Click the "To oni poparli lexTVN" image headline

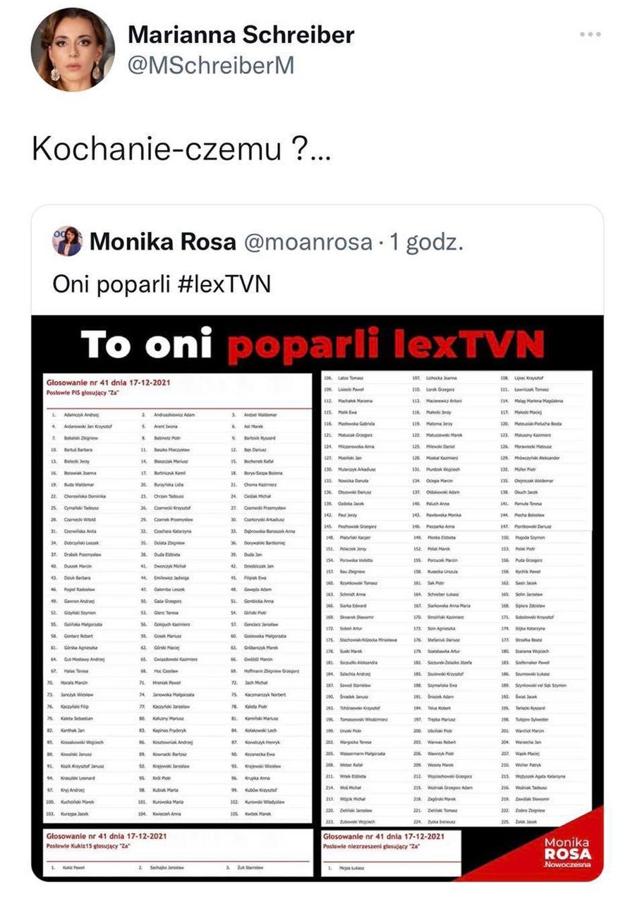click(313, 344)
